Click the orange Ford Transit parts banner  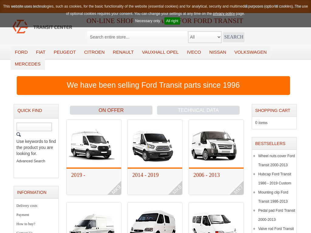[x=153, y=85]
